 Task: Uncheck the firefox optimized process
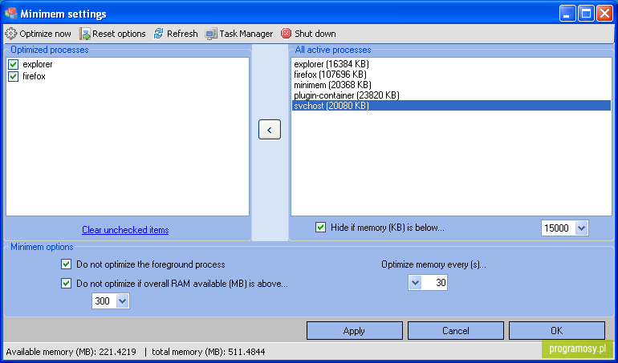(x=14, y=76)
